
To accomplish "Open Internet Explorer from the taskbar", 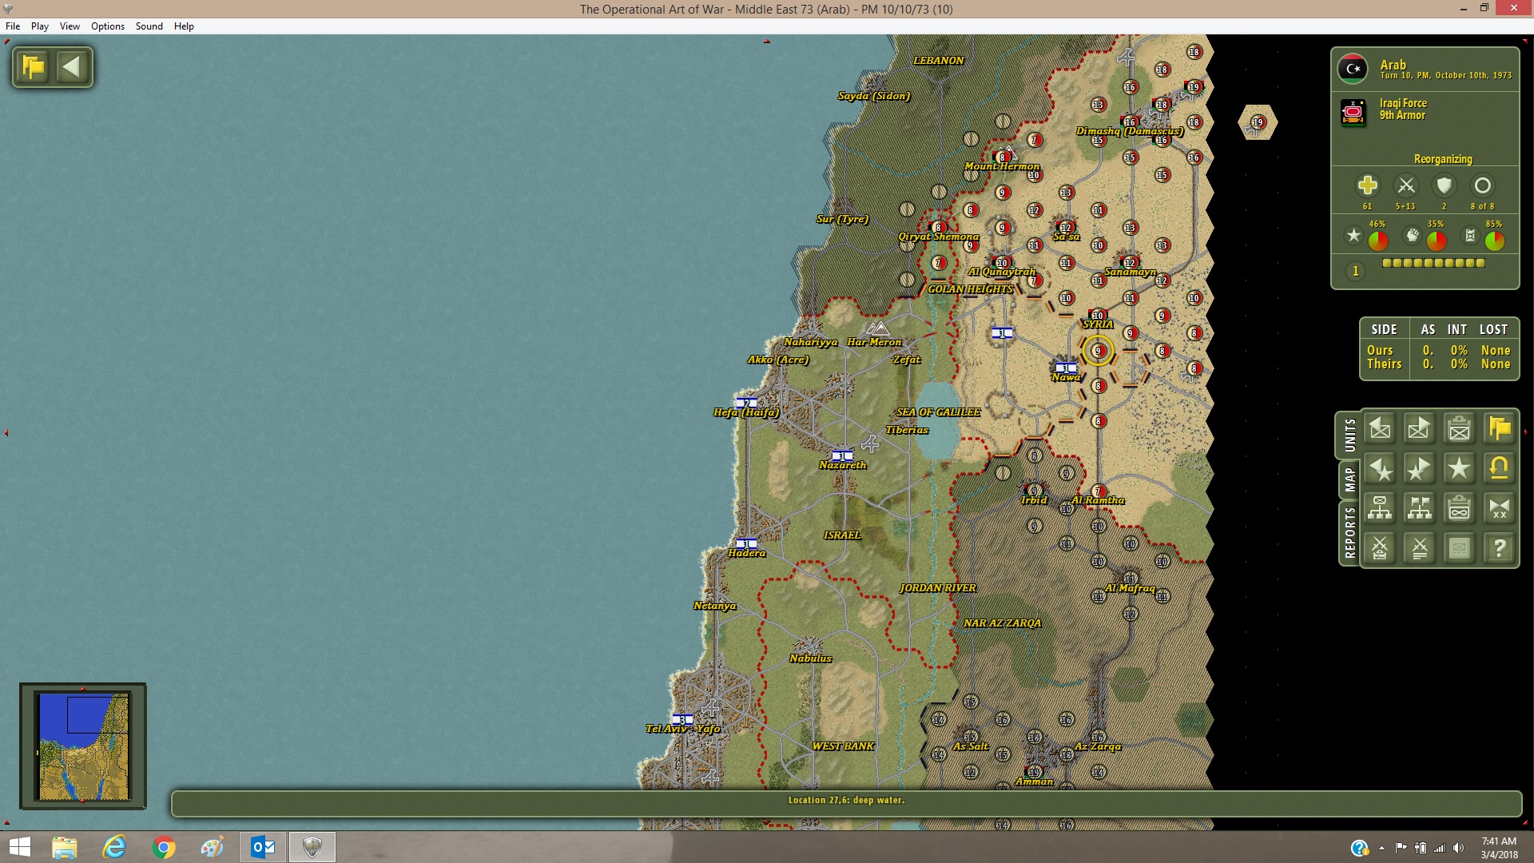I will (x=114, y=847).
